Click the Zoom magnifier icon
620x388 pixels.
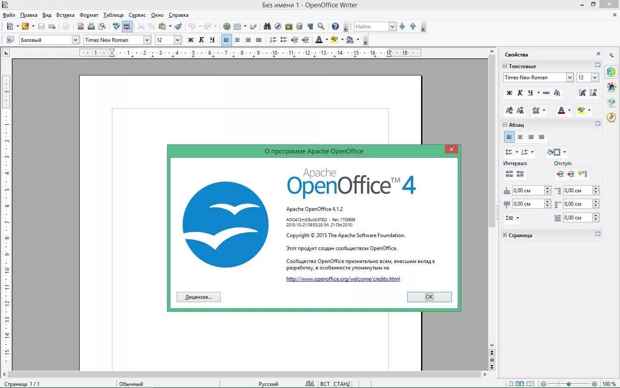click(x=321, y=26)
